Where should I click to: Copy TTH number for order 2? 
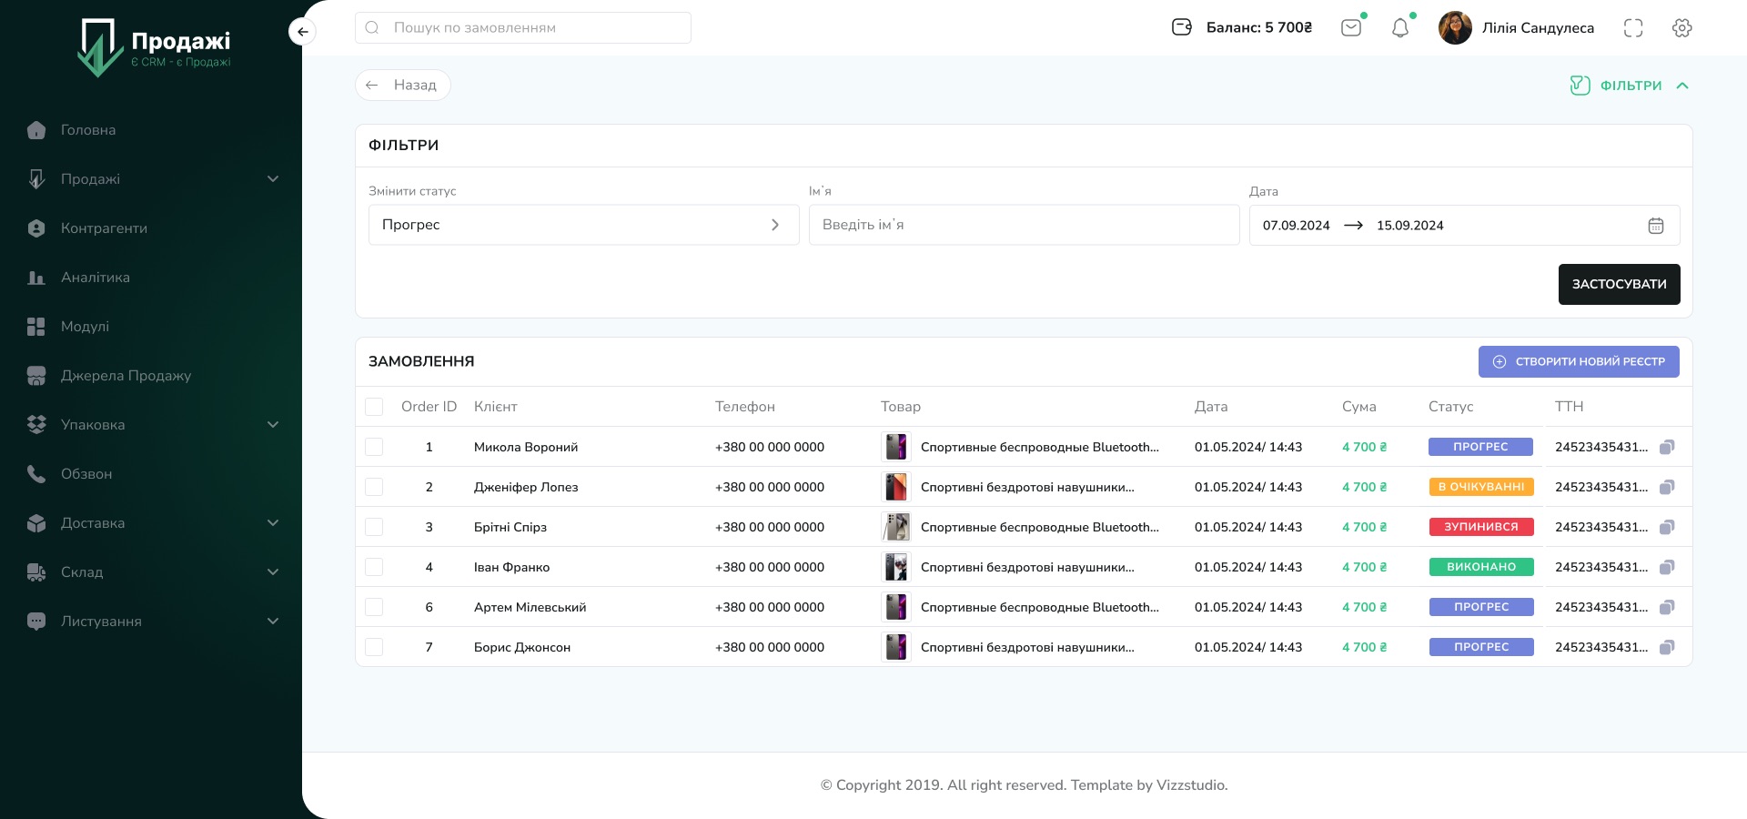[1667, 487]
